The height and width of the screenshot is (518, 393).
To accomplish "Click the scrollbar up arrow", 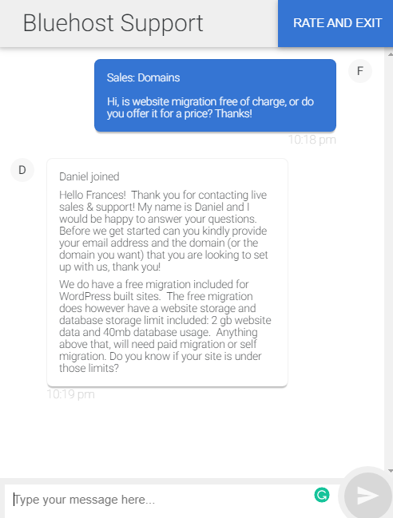I will (390, 53).
